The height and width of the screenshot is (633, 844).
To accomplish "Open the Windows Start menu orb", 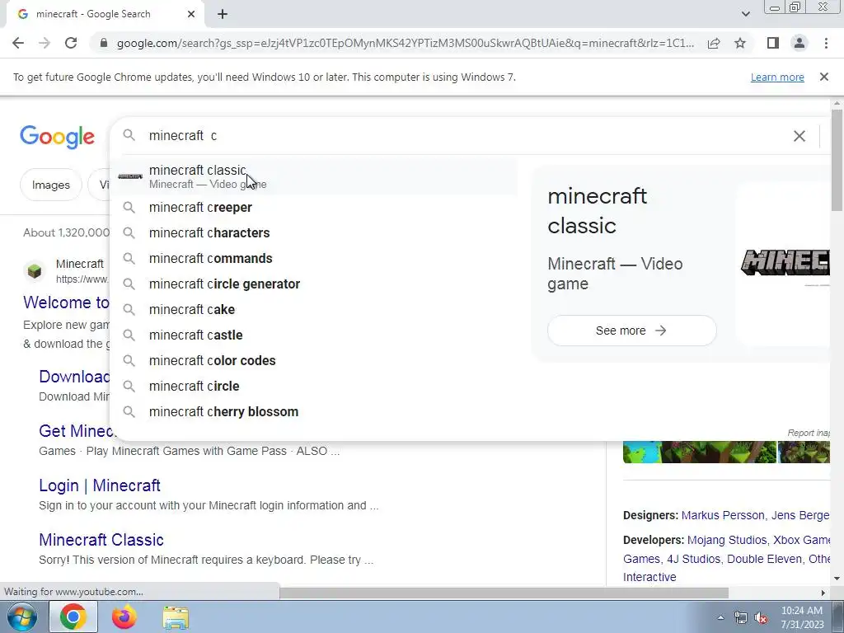I will tap(21, 617).
